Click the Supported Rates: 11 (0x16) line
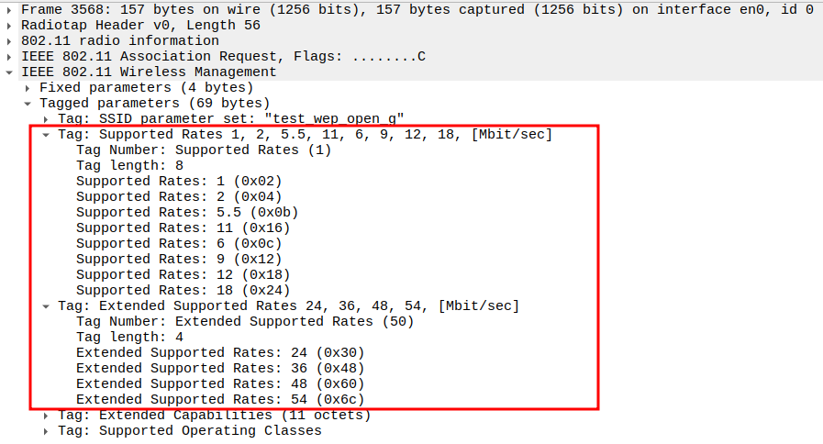The width and height of the screenshot is (823, 444). 183,228
